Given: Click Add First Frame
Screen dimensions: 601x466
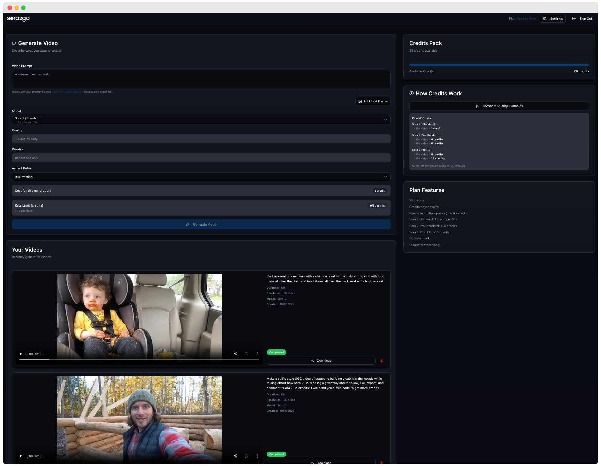Looking at the screenshot, I should click(373, 101).
